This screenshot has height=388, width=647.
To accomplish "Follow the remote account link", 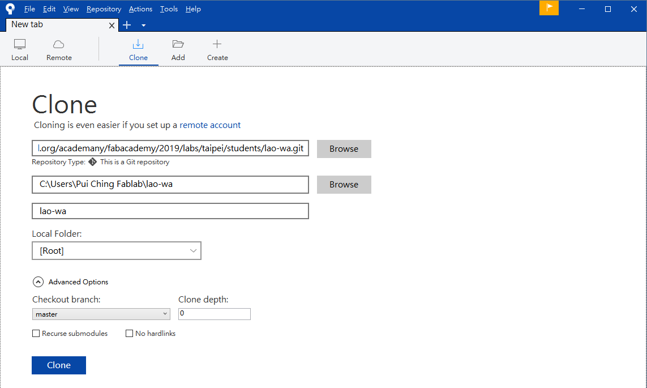I will tap(210, 125).
